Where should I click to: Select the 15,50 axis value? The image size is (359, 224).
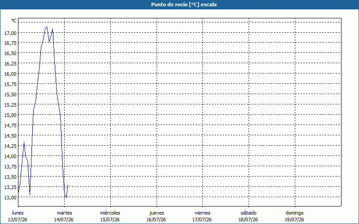click(x=10, y=94)
